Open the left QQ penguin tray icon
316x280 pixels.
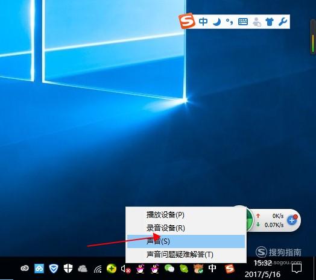141,269
